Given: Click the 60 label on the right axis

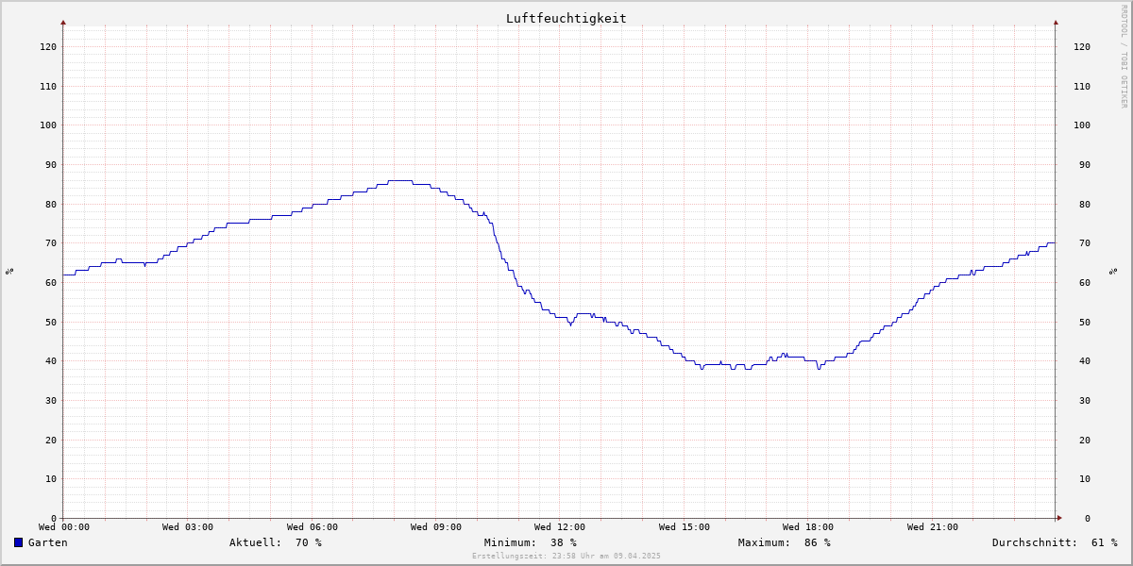Looking at the screenshot, I should tap(1085, 282).
